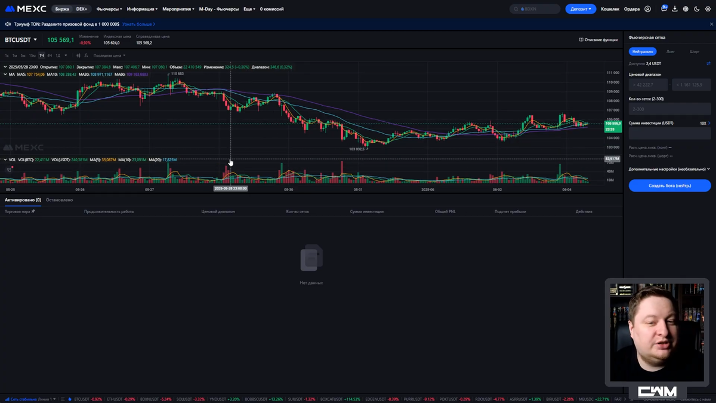Focus the investment amount USDT input
This screenshot has height=403, width=716.
click(669, 134)
